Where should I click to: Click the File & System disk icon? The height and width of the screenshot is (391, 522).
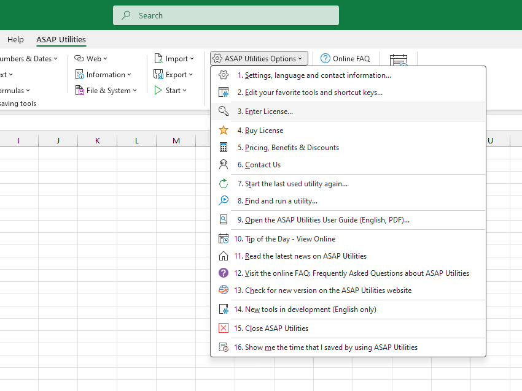(x=80, y=90)
